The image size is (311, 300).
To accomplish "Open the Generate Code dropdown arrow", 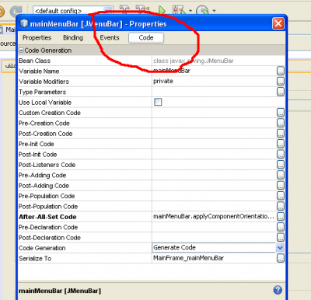I will point(280,248).
